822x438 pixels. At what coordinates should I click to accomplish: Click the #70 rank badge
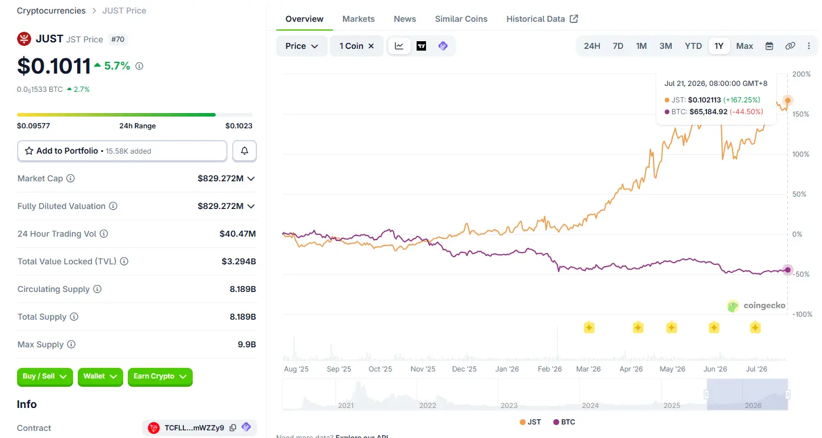tap(118, 39)
